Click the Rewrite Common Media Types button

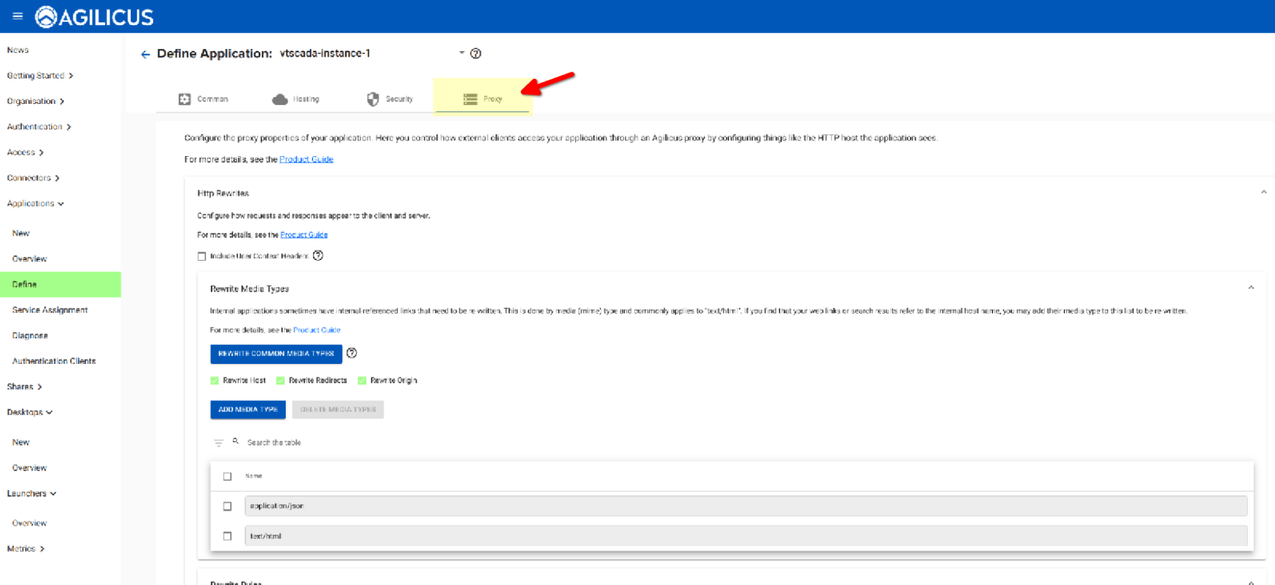click(276, 354)
